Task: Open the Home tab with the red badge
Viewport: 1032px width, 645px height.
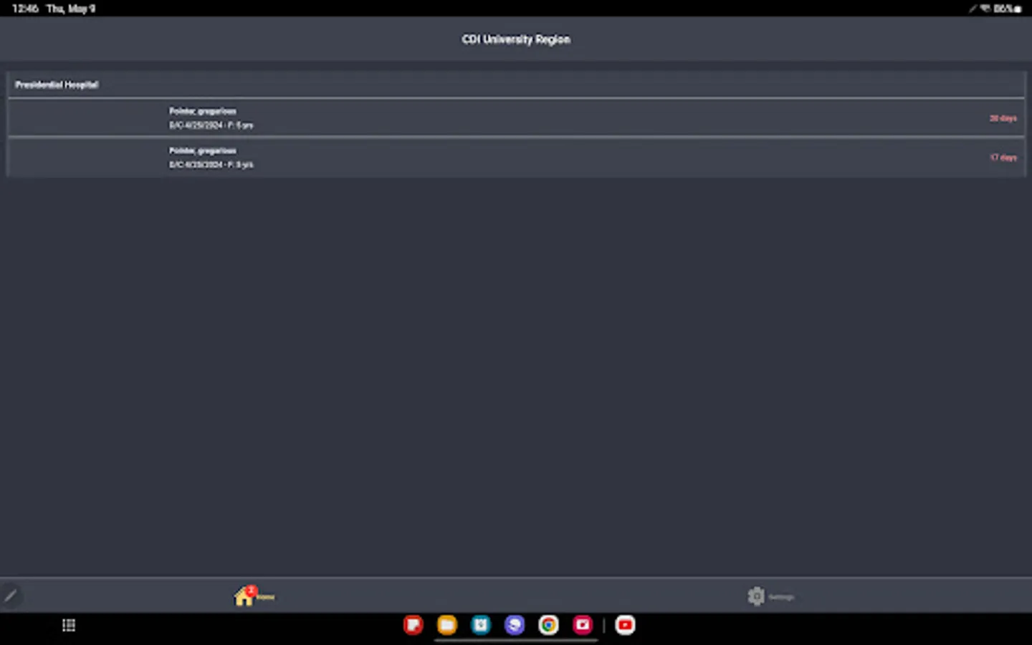Action: tap(254, 596)
